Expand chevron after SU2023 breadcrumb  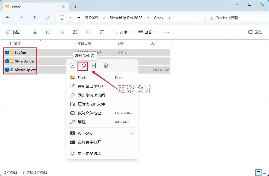click(104, 18)
